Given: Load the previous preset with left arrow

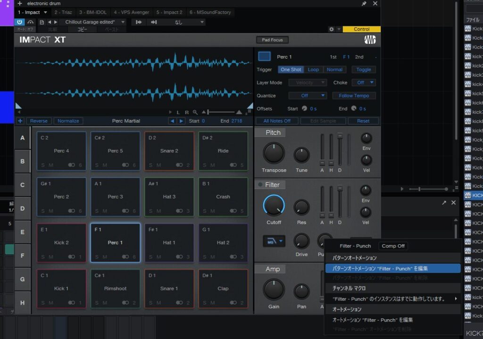Looking at the screenshot, I should (49, 22).
